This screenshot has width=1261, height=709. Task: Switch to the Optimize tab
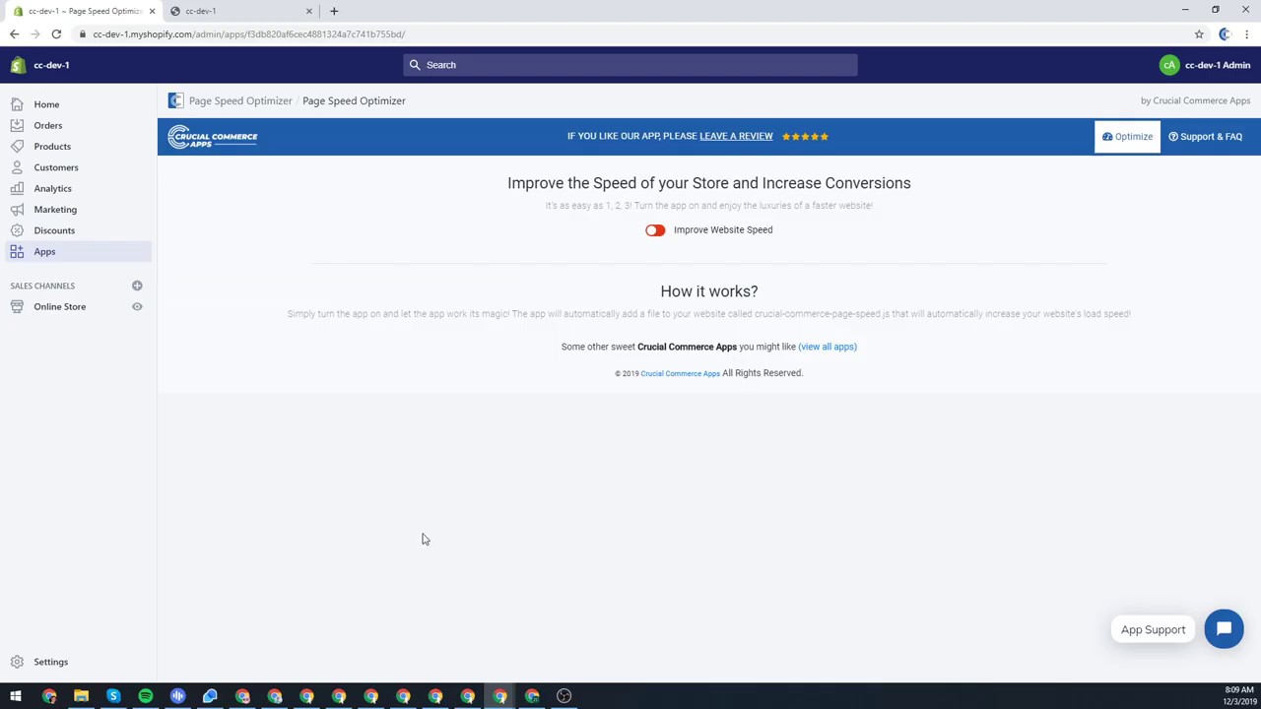pyautogui.click(x=1127, y=137)
